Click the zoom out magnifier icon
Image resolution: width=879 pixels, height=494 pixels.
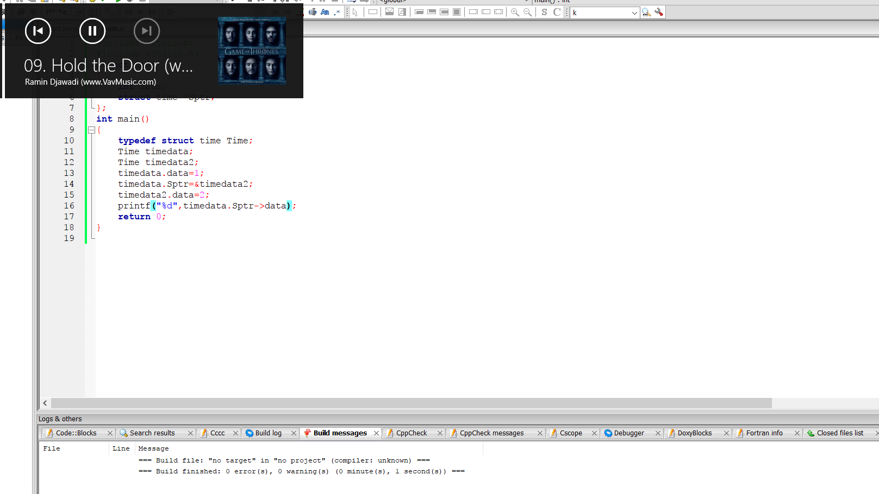point(527,12)
